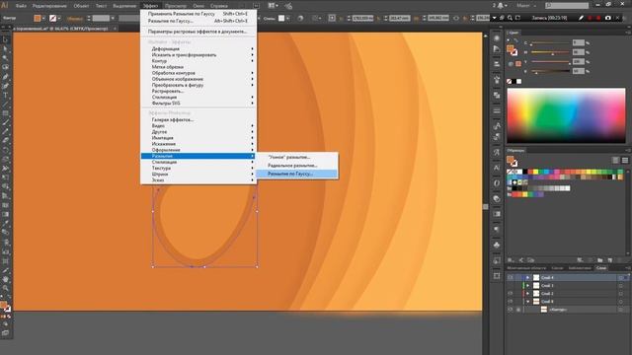Toggle visibility of <Контур> sublayer
632x355 pixels.
pyautogui.click(x=511, y=310)
